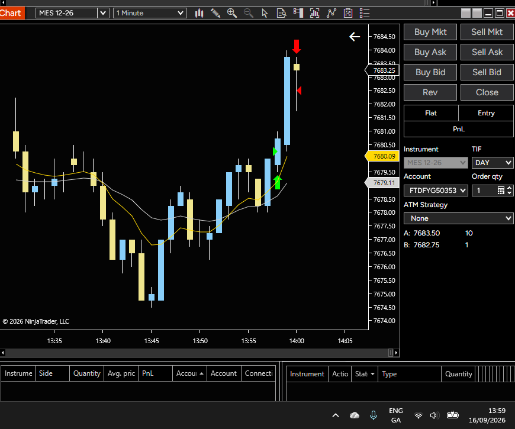The width and height of the screenshot is (515, 429).
Task: Click the 7683.25 current price marker
Action: pyautogui.click(x=382, y=70)
